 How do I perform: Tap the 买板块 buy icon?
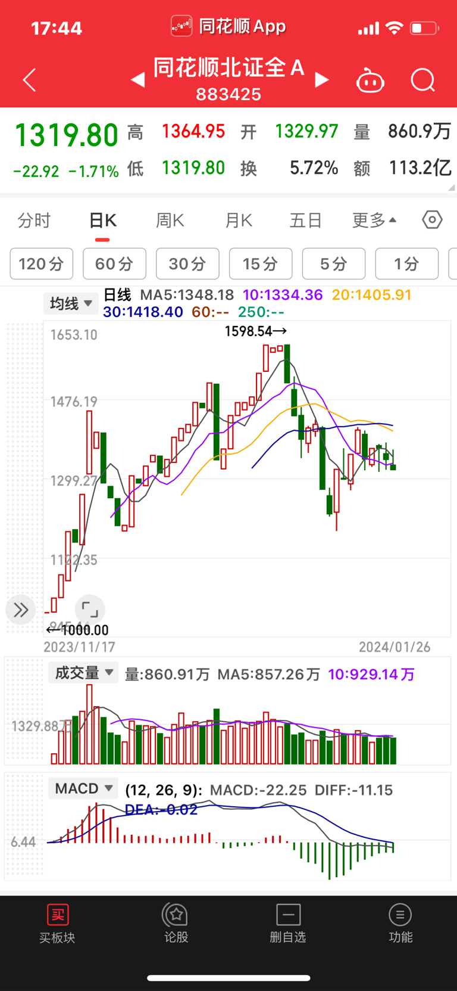point(58,915)
